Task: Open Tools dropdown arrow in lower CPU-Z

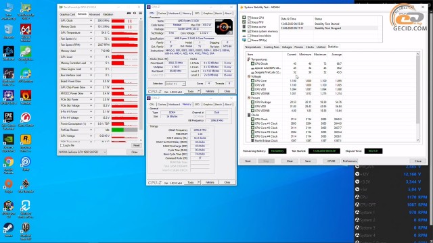Action: point(198,182)
